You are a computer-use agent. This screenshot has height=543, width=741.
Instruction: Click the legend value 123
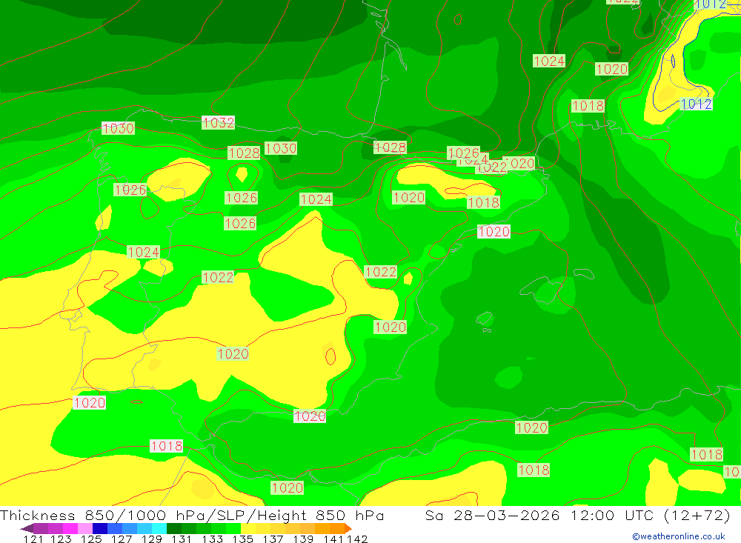pyautogui.click(x=61, y=539)
